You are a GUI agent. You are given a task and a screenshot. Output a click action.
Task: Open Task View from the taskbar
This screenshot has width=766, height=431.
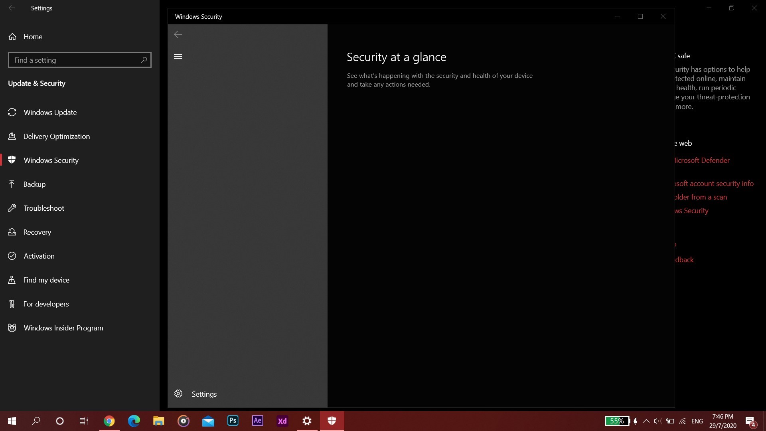[x=84, y=421]
